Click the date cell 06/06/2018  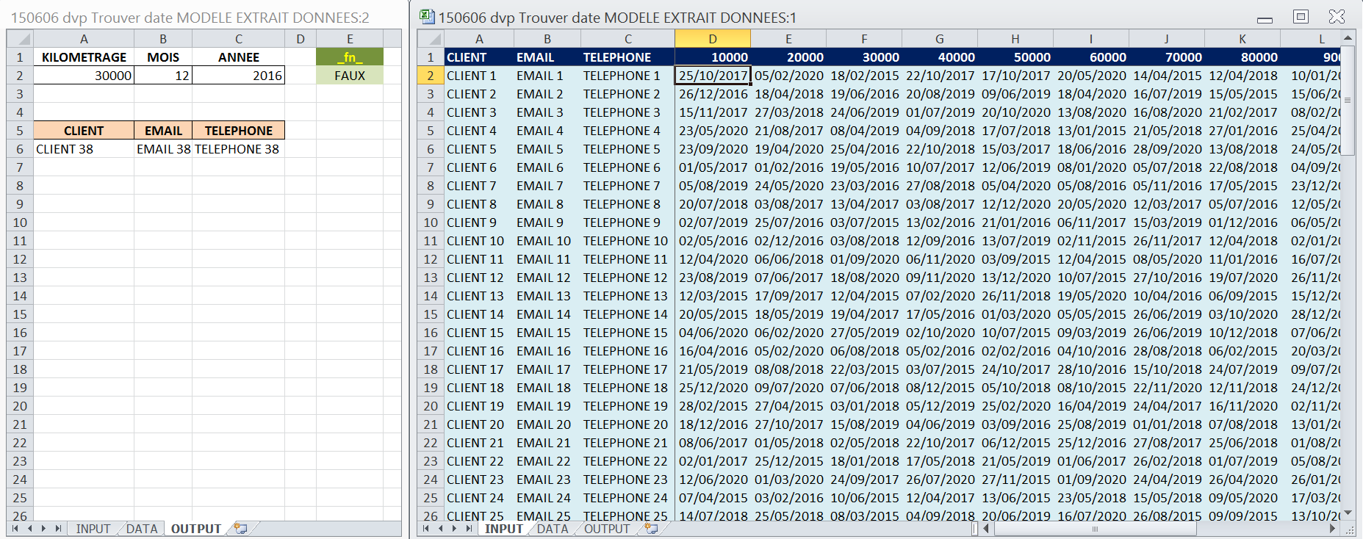click(x=788, y=259)
